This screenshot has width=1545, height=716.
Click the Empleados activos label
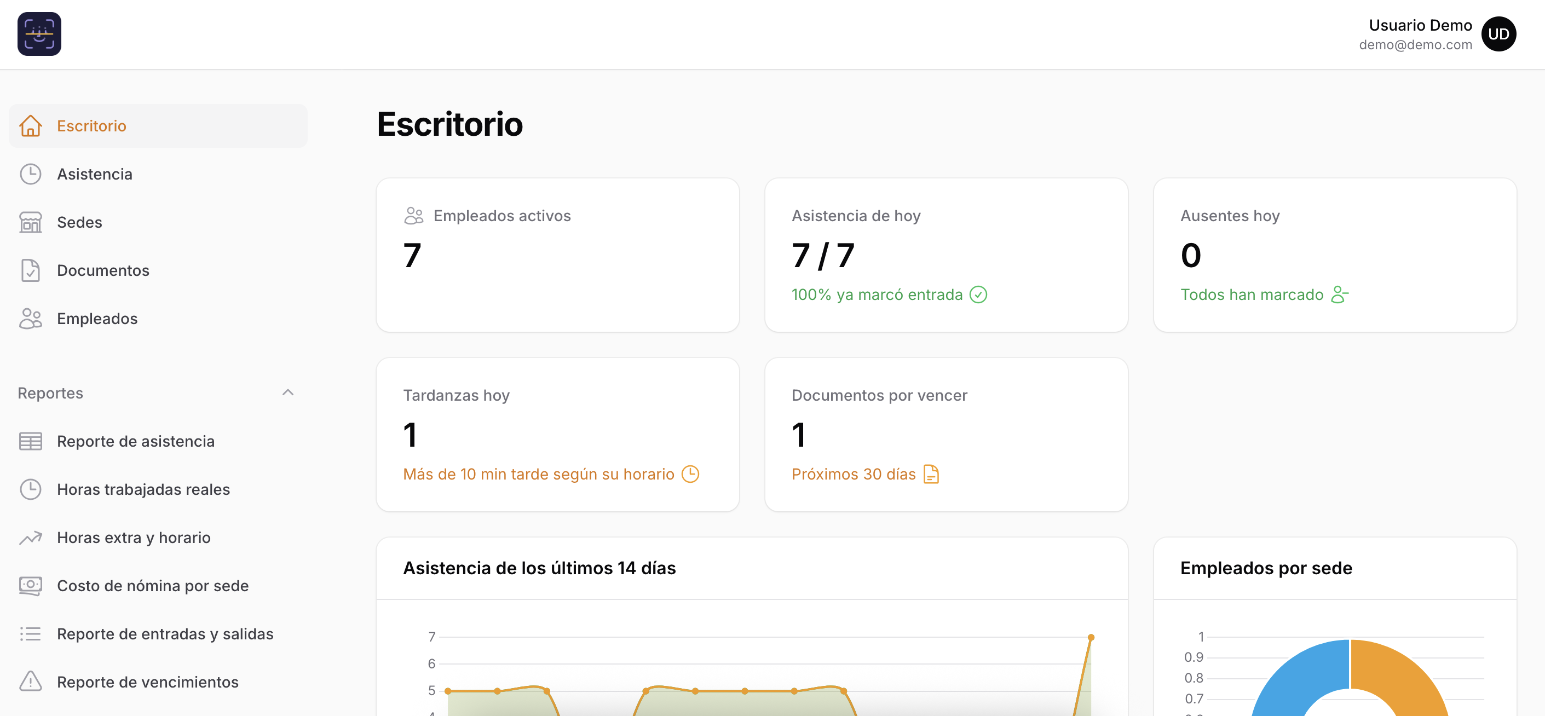[502, 216]
